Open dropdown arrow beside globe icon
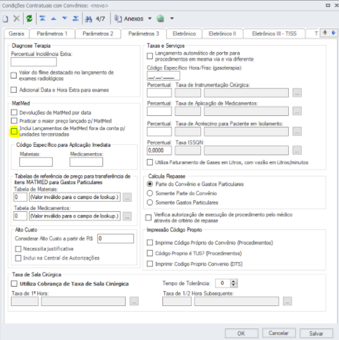 click(x=172, y=19)
